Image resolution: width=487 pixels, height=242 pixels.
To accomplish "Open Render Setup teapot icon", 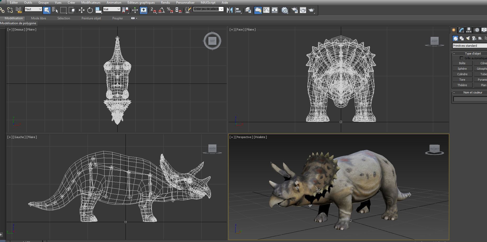I will [295, 10].
